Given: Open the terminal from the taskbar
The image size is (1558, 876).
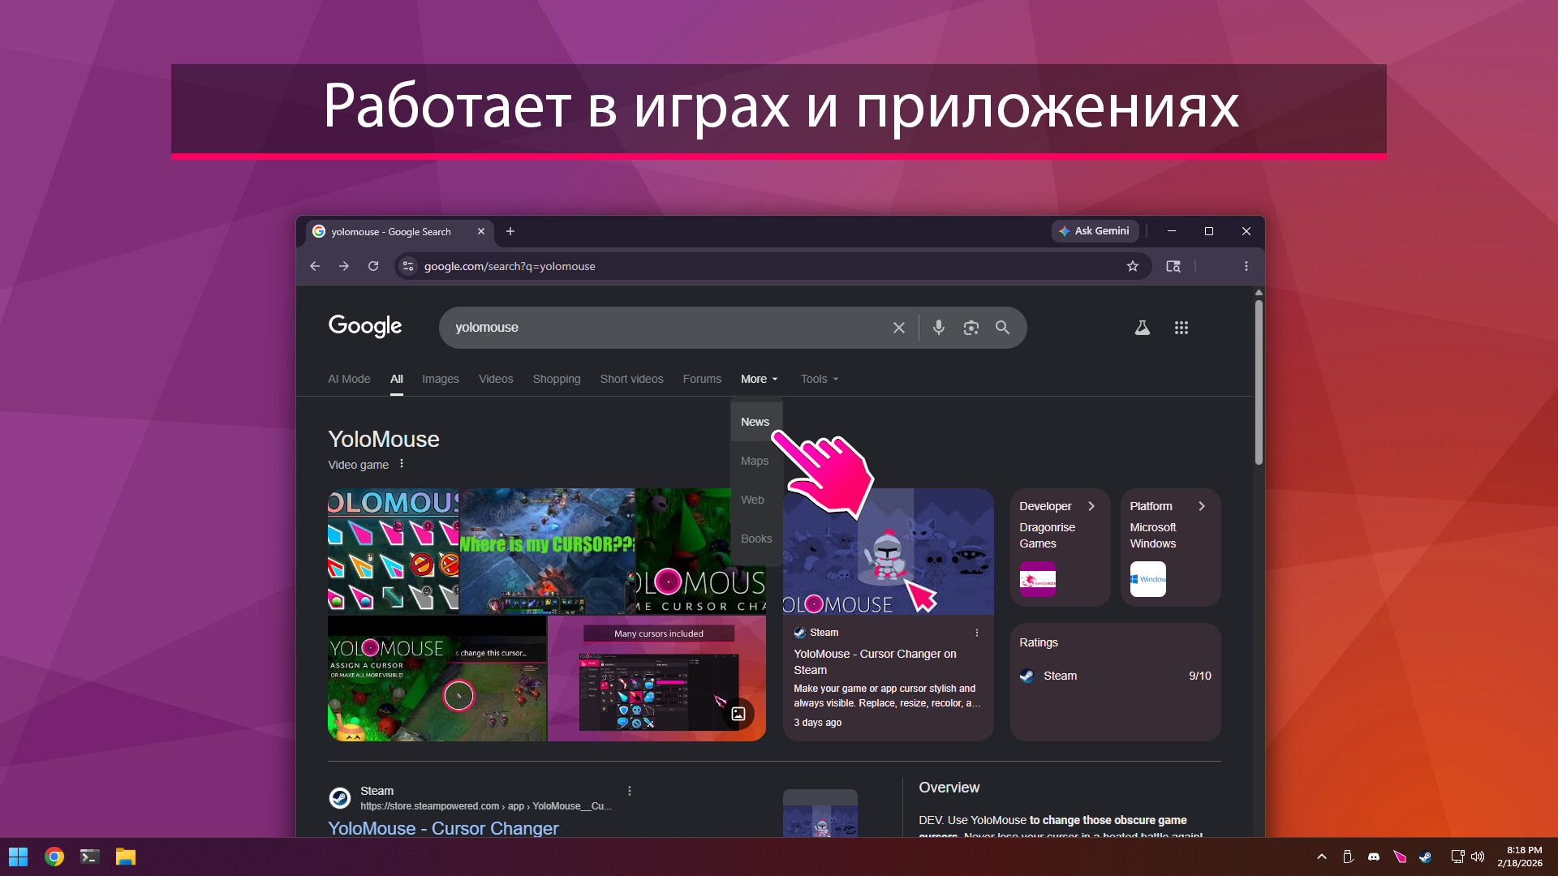Looking at the screenshot, I should (x=90, y=857).
